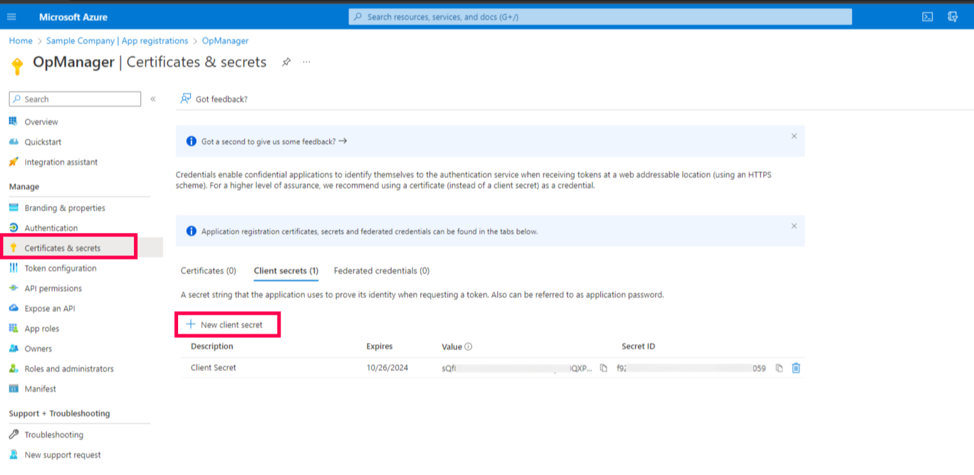Viewport: 974px width, 475px height.
Task: Select Branding & properties
Action: (x=65, y=208)
